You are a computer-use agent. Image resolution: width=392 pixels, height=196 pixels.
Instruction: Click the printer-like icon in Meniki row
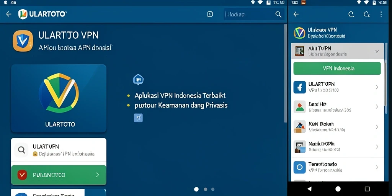pos(299,147)
